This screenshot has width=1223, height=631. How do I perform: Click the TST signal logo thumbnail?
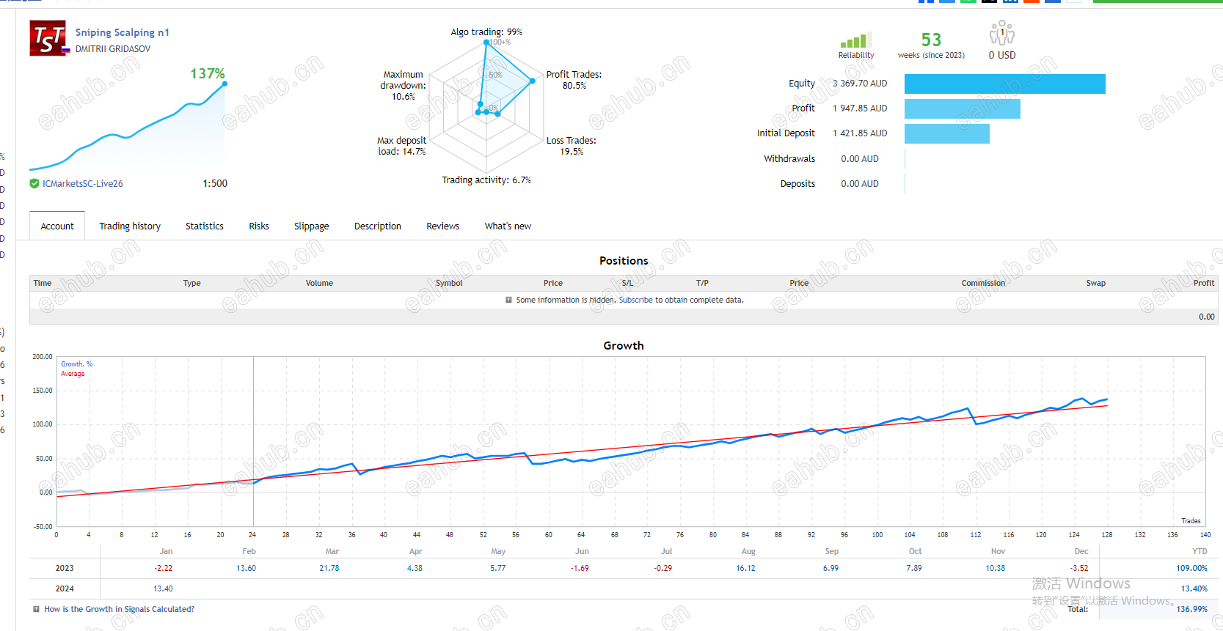[48, 38]
